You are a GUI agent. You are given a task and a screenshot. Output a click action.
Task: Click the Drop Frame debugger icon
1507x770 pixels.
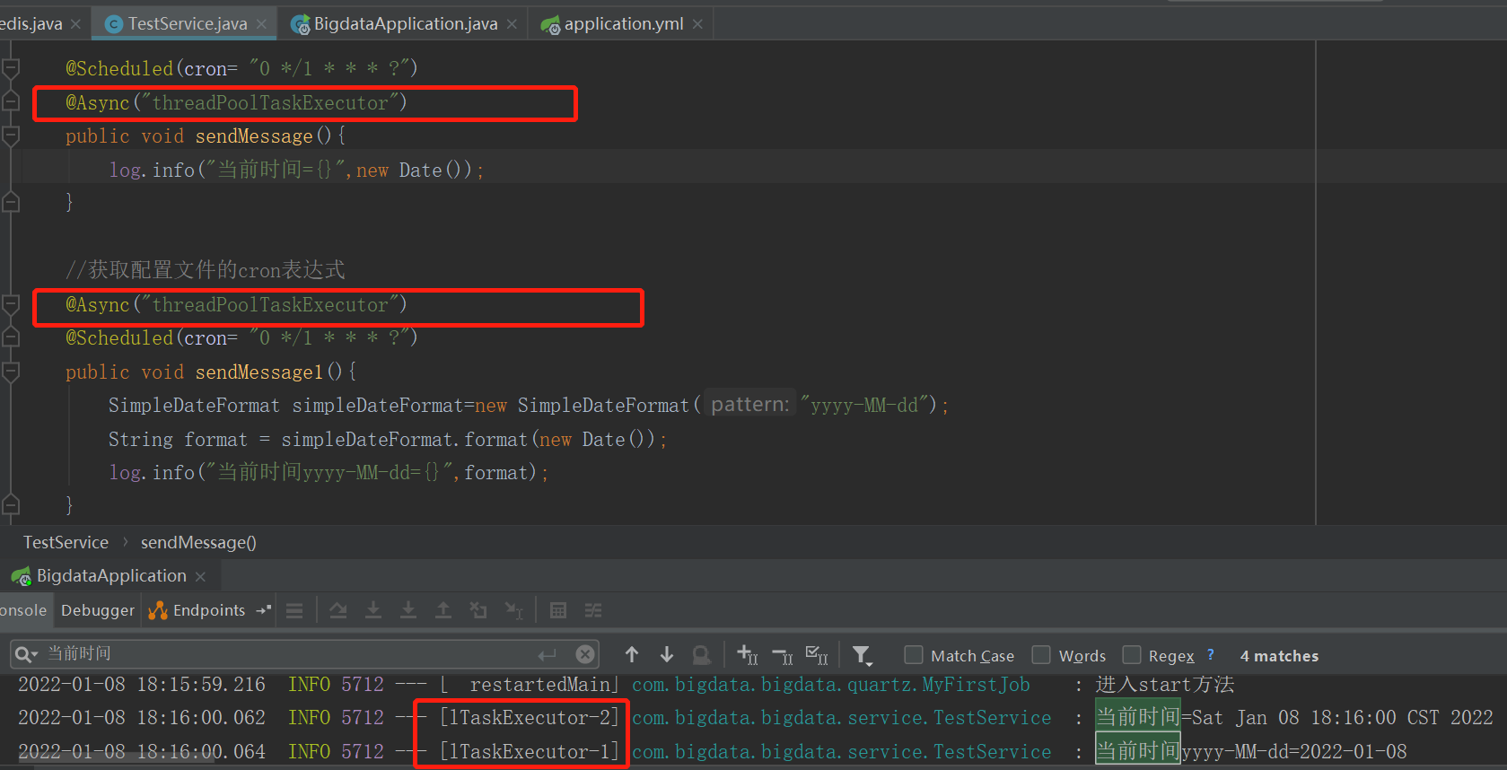478,611
